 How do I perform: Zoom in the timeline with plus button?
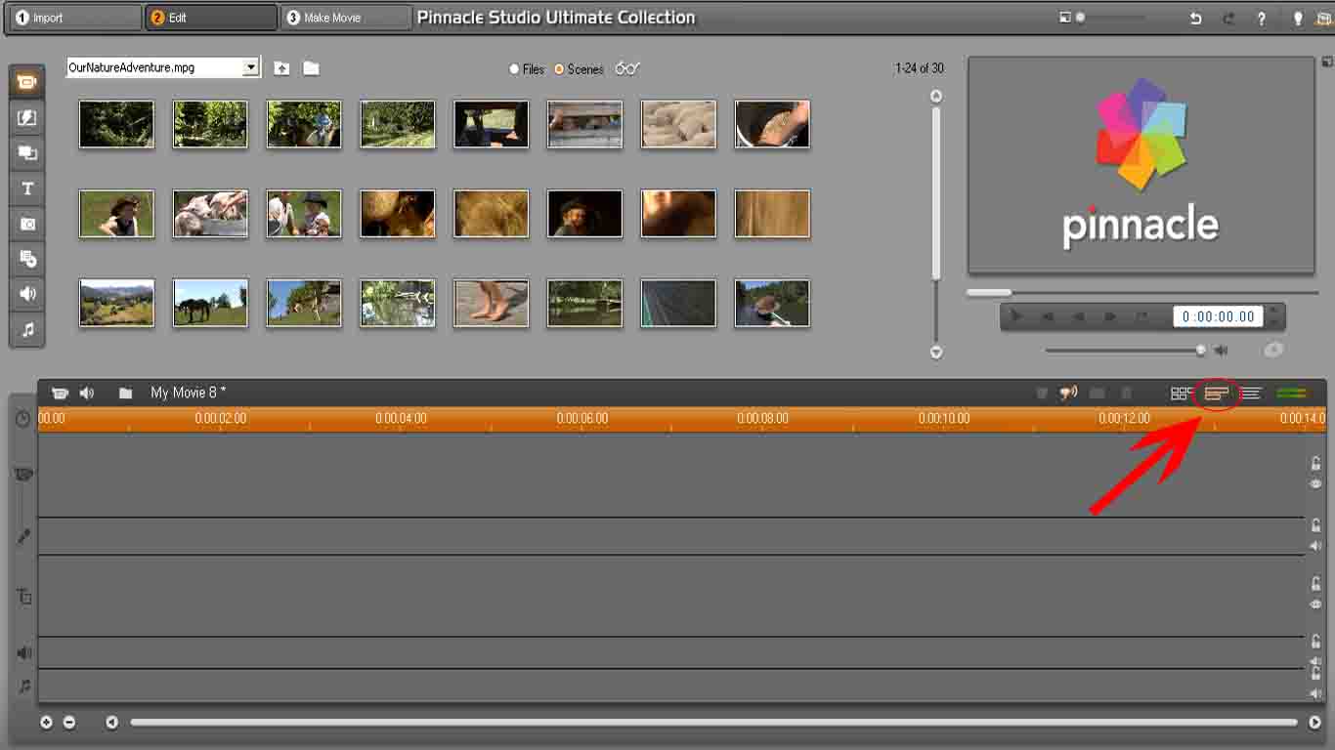(x=46, y=723)
